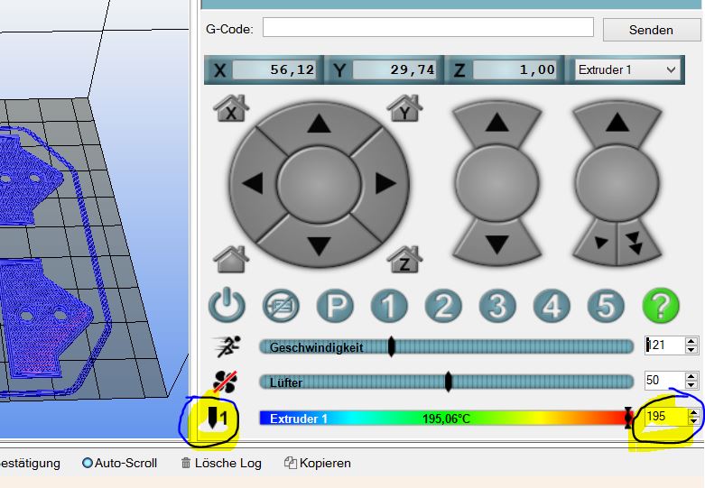This screenshot has height=488, width=705.
Task: Increase extruder temperature with up arrow
Action: click(x=692, y=413)
